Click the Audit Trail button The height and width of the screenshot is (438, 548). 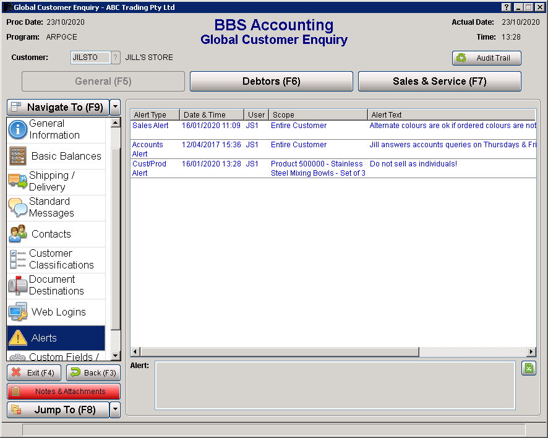(487, 58)
